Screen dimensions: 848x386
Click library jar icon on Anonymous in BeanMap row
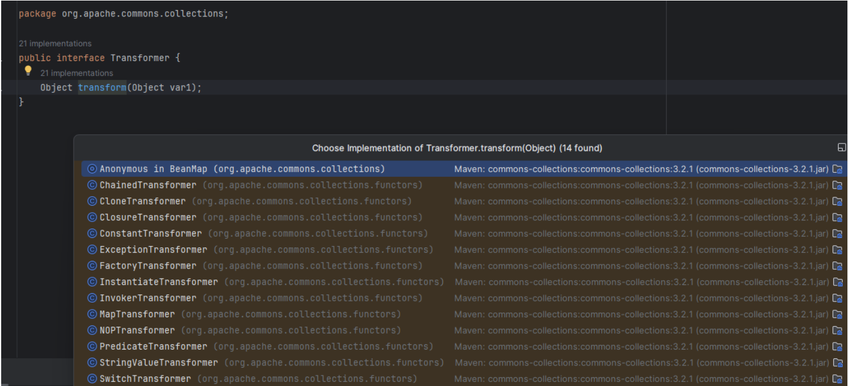[x=837, y=169]
